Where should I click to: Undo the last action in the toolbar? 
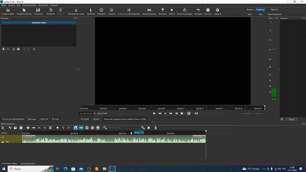51,10
